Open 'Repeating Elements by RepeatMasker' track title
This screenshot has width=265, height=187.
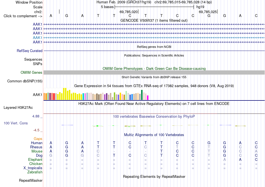(x=154, y=176)
